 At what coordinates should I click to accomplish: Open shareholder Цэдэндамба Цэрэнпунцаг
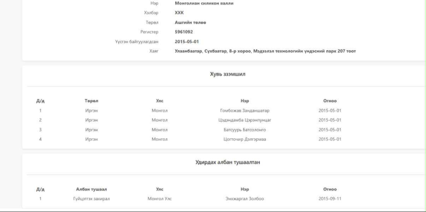tap(244, 120)
